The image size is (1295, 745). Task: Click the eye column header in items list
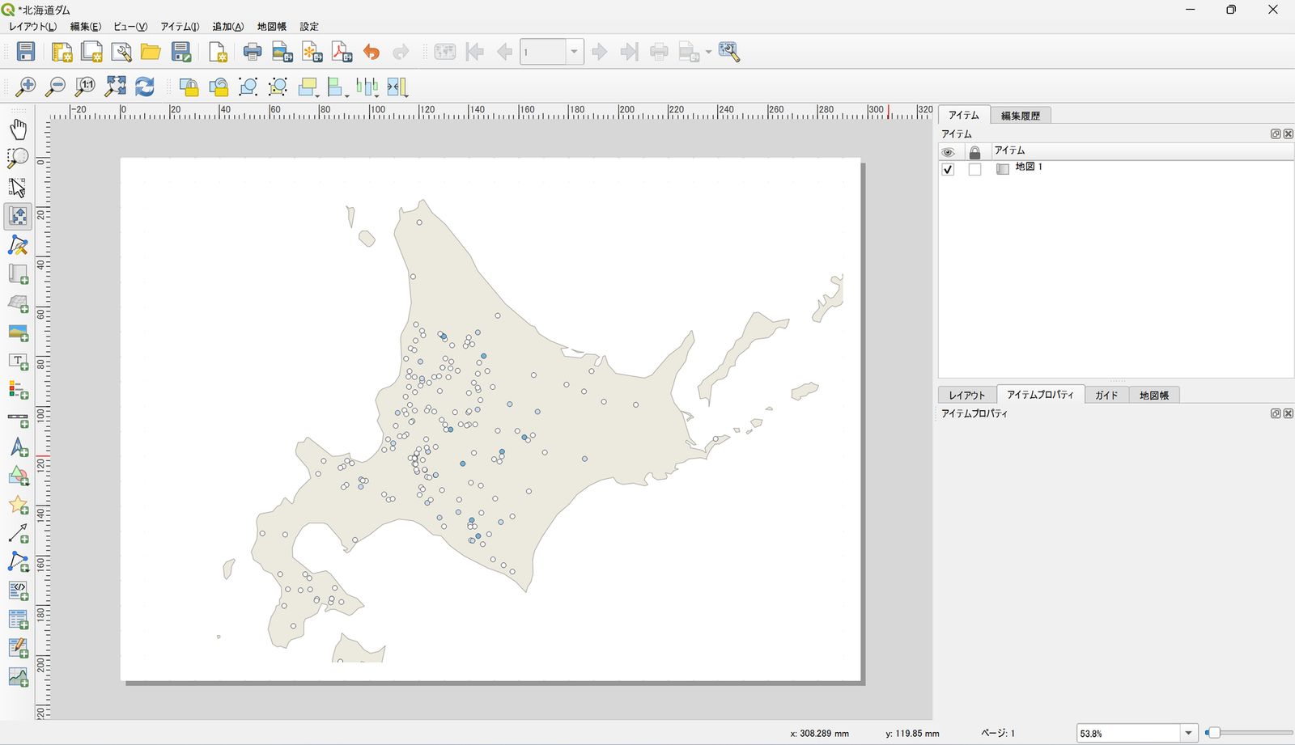pyautogui.click(x=948, y=152)
